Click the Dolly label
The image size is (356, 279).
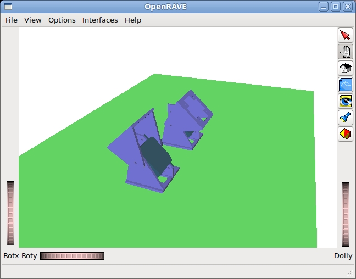click(343, 256)
